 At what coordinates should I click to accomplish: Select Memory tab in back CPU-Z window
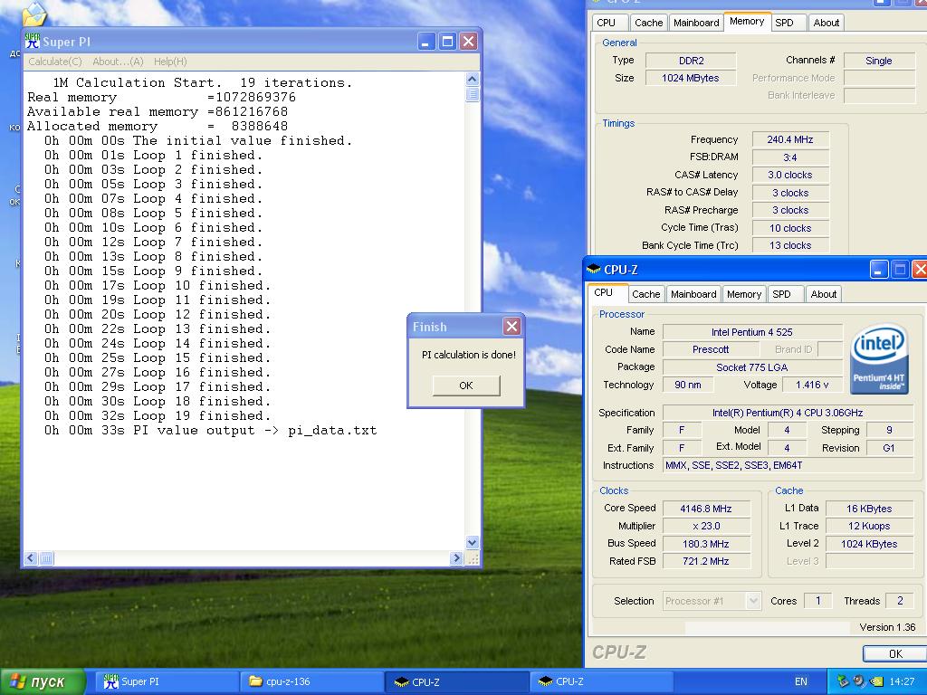point(747,22)
